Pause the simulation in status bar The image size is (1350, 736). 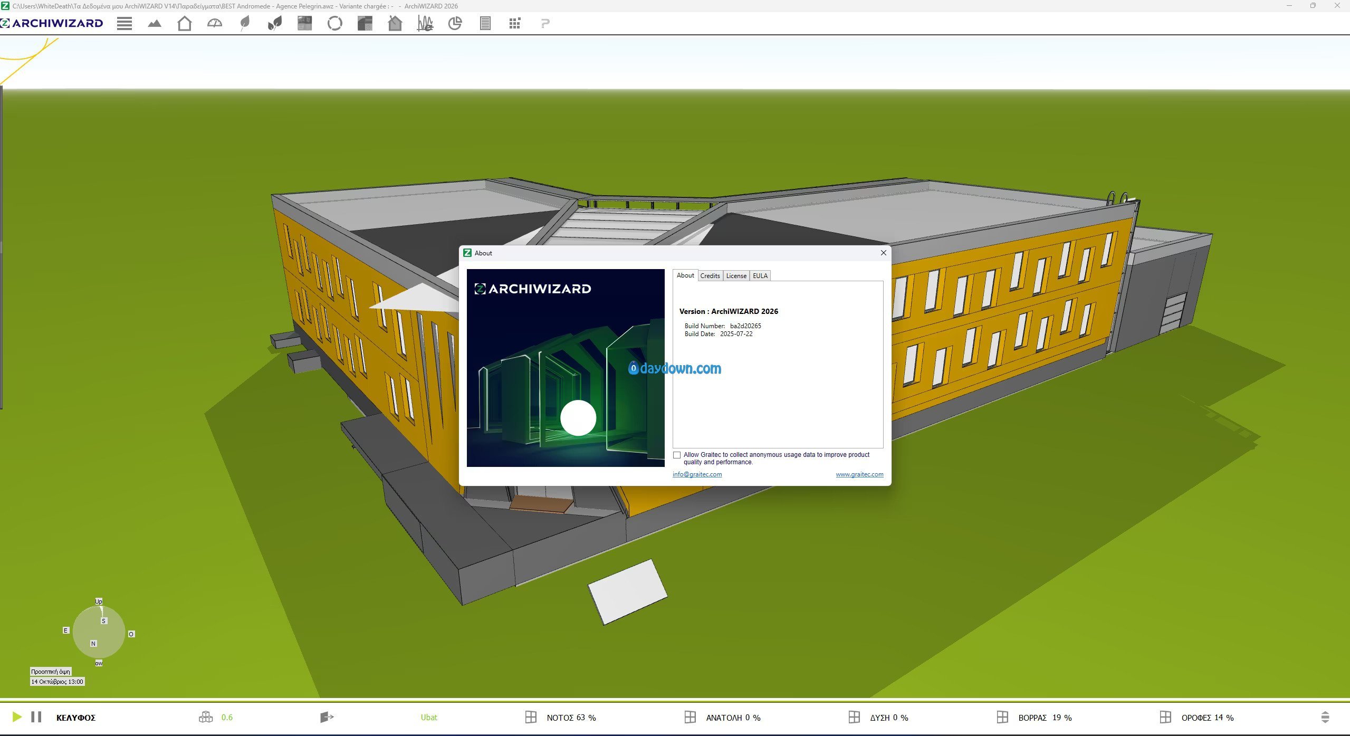tap(36, 717)
